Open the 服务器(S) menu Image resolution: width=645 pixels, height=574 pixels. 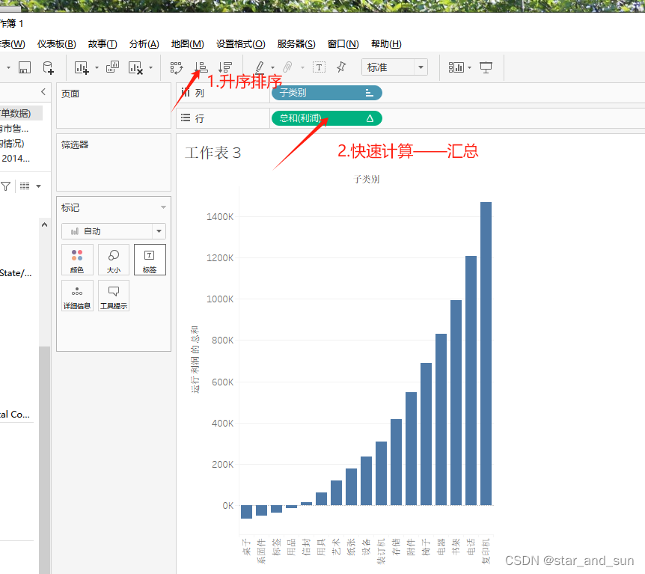point(296,44)
